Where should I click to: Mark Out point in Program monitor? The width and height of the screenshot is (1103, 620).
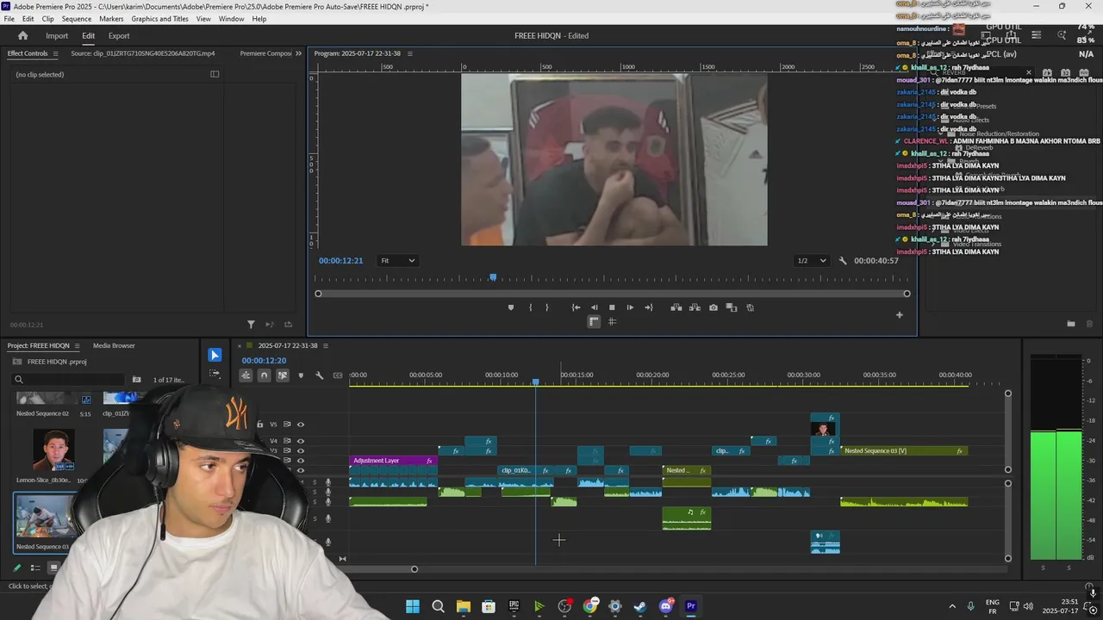coord(546,307)
